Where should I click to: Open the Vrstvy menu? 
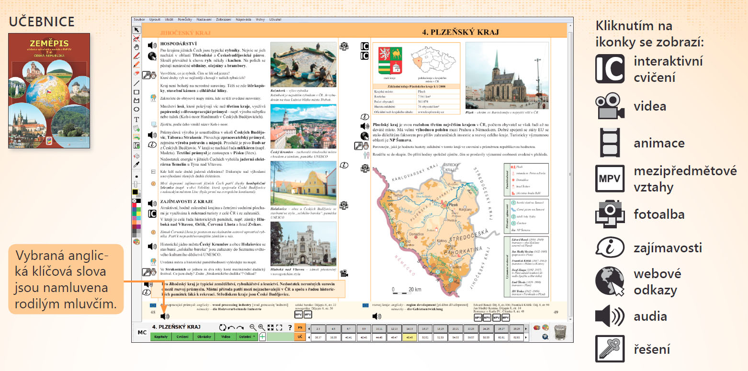(261, 20)
